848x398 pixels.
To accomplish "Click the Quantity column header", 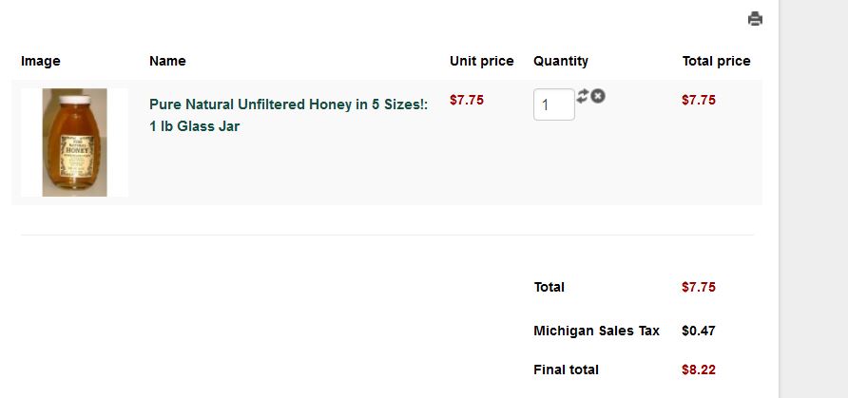I will (561, 61).
